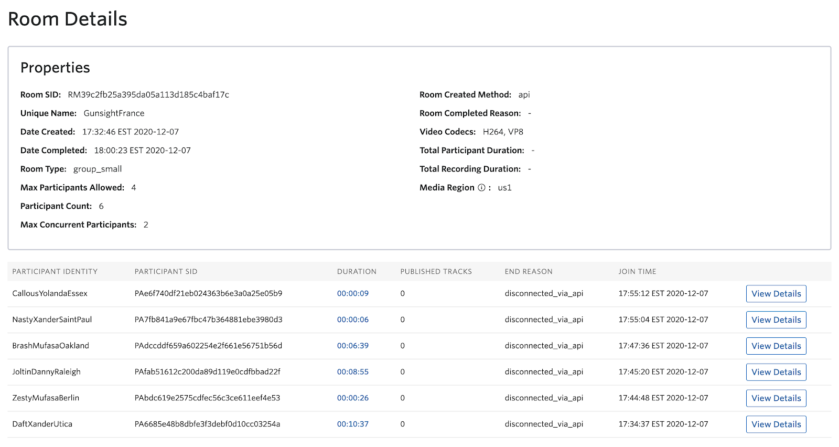The height and width of the screenshot is (447, 839).
Task: Click the Media Region info icon
Action: tap(481, 188)
